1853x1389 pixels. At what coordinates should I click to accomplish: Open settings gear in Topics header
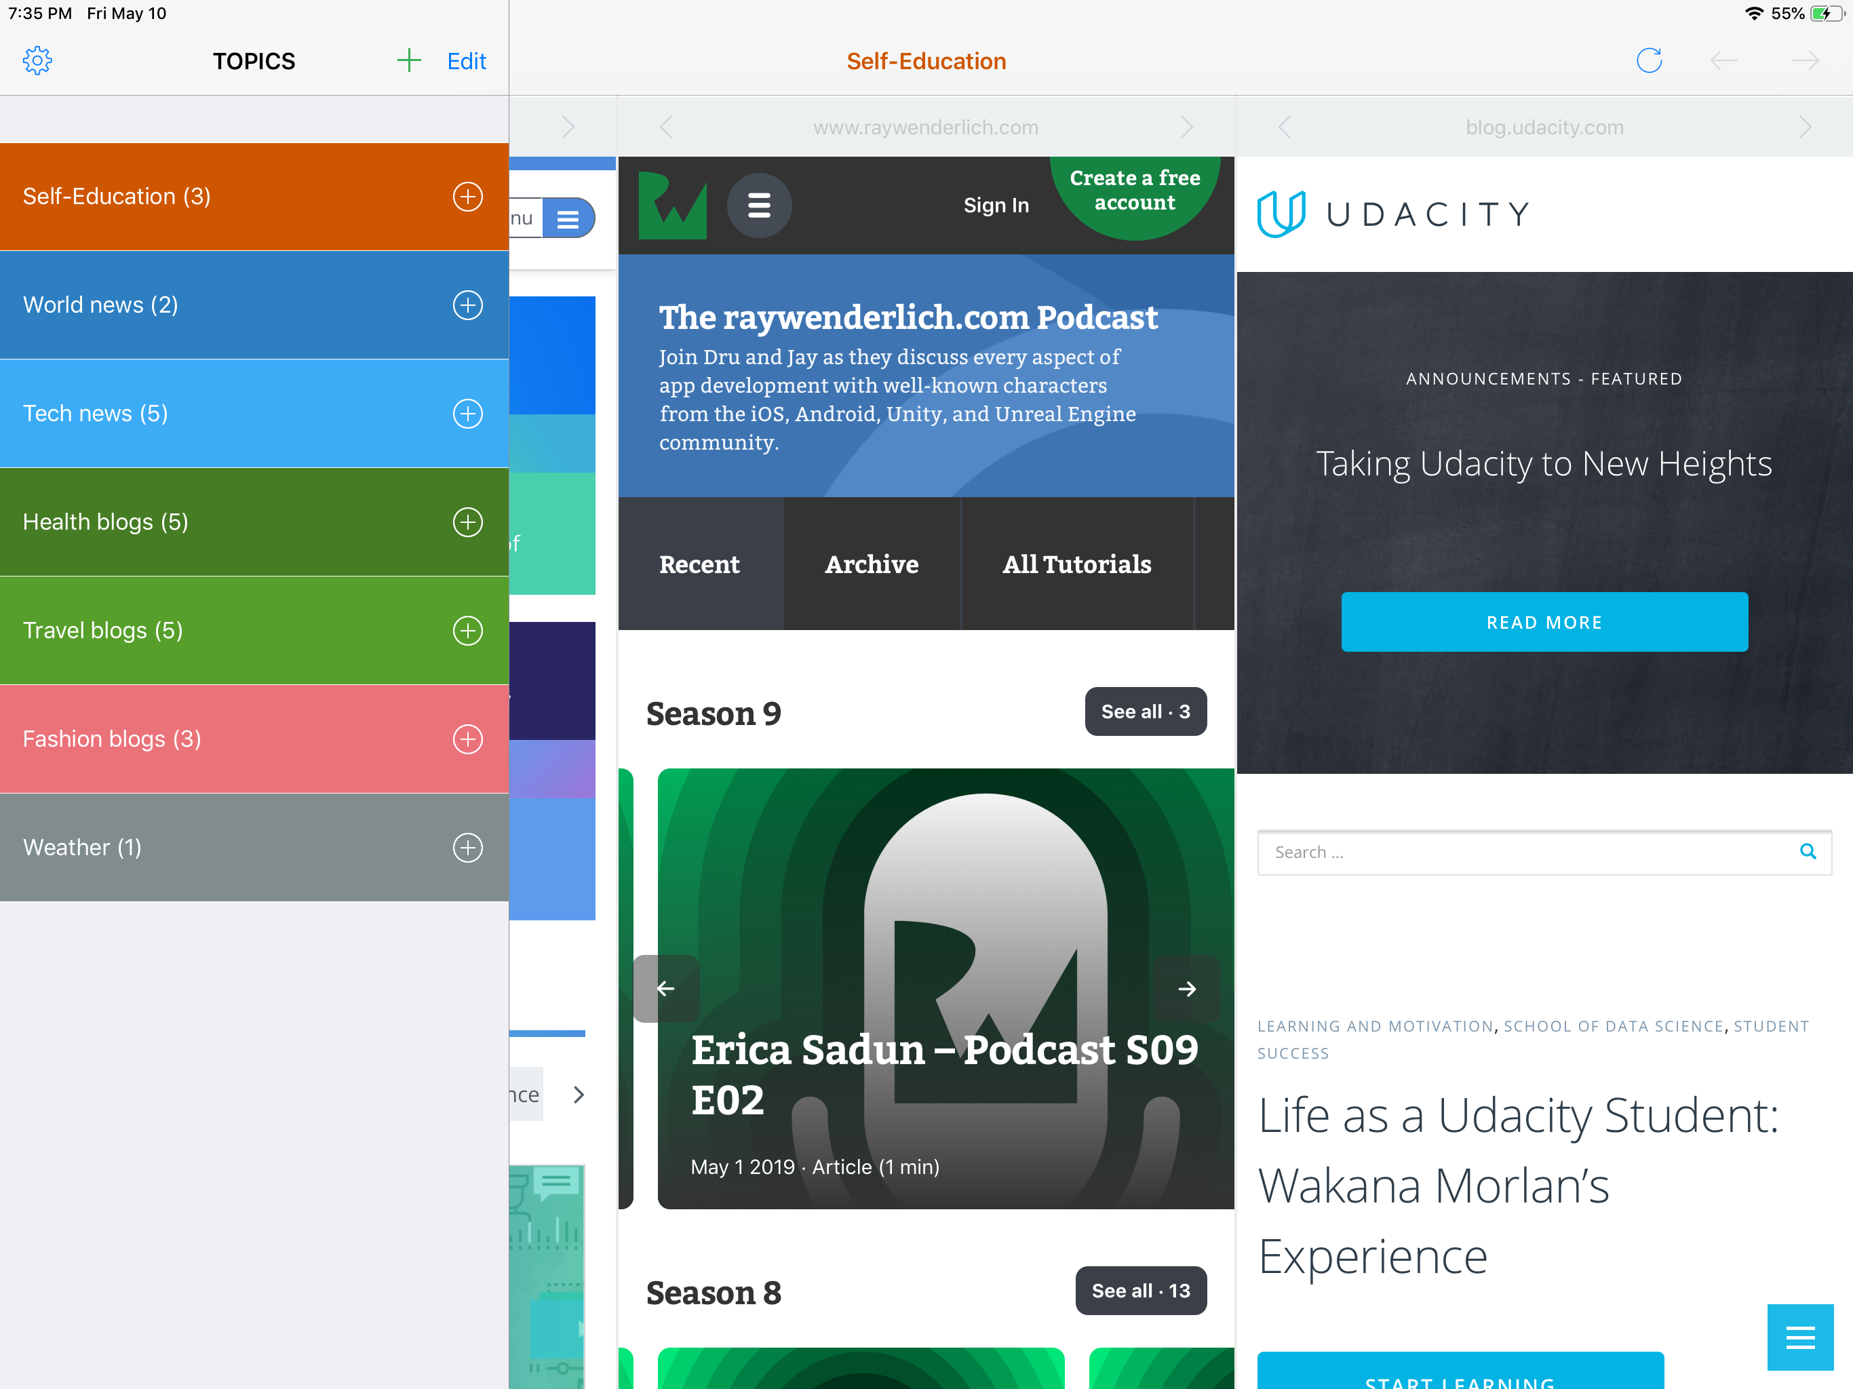point(37,60)
